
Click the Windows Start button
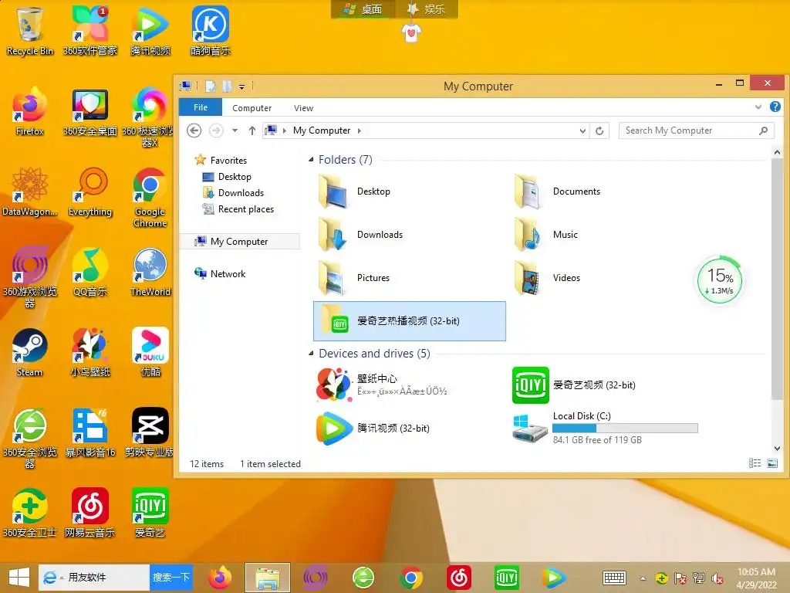pyautogui.click(x=19, y=578)
